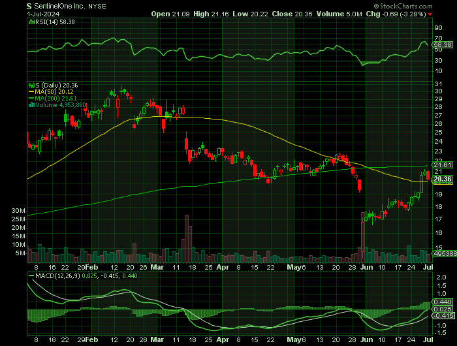457x346 pixels.
Task: Click the 1-Jul-2024 date label
Action: click(43, 14)
